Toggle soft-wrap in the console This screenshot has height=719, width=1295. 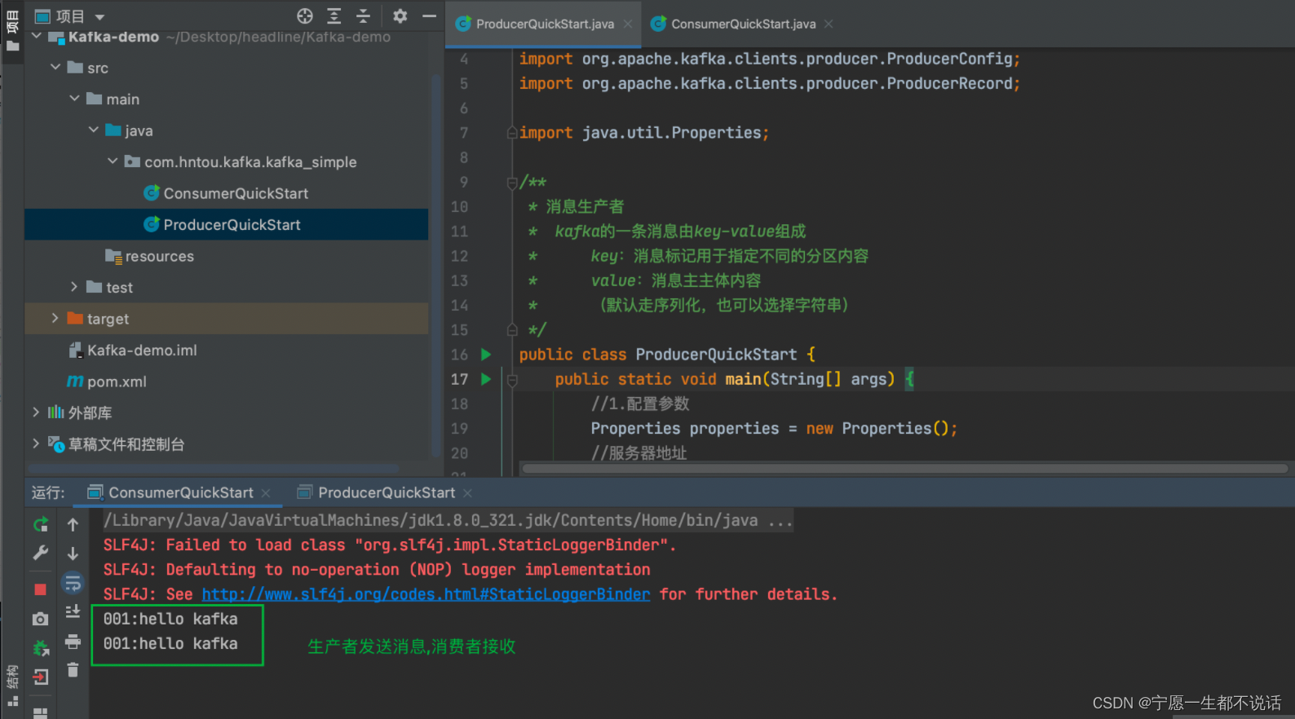click(73, 583)
